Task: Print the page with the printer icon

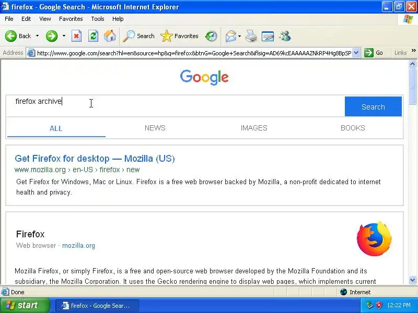Action: [251, 36]
